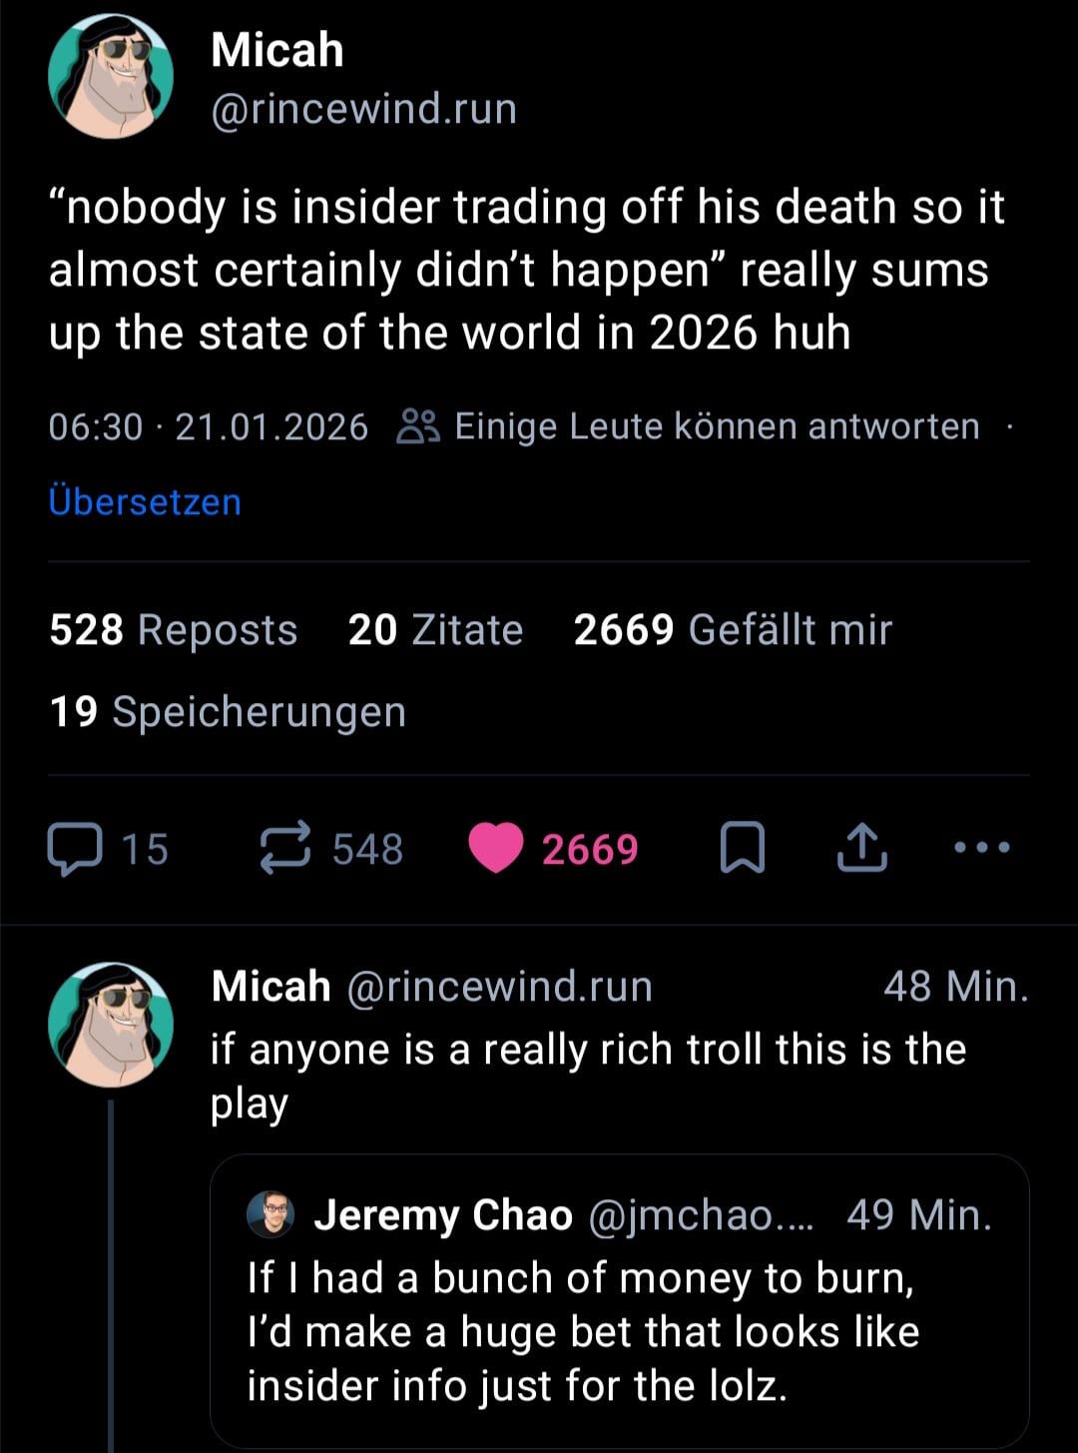1078x1453 pixels.
Task: Tap the 48 Min. reply timestamp
Action: click(955, 987)
